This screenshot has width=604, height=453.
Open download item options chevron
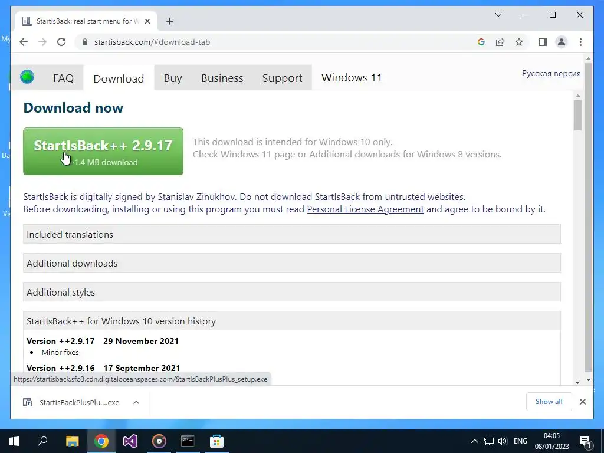tap(136, 402)
